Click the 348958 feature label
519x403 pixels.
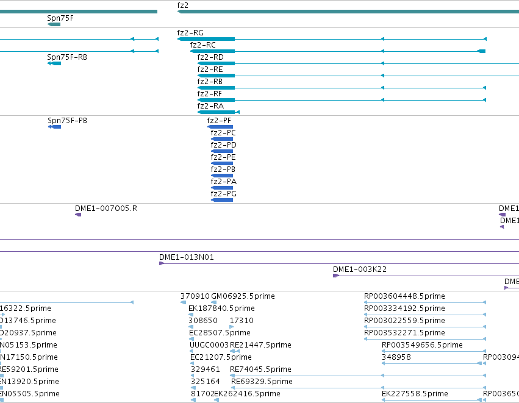point(396,357)
